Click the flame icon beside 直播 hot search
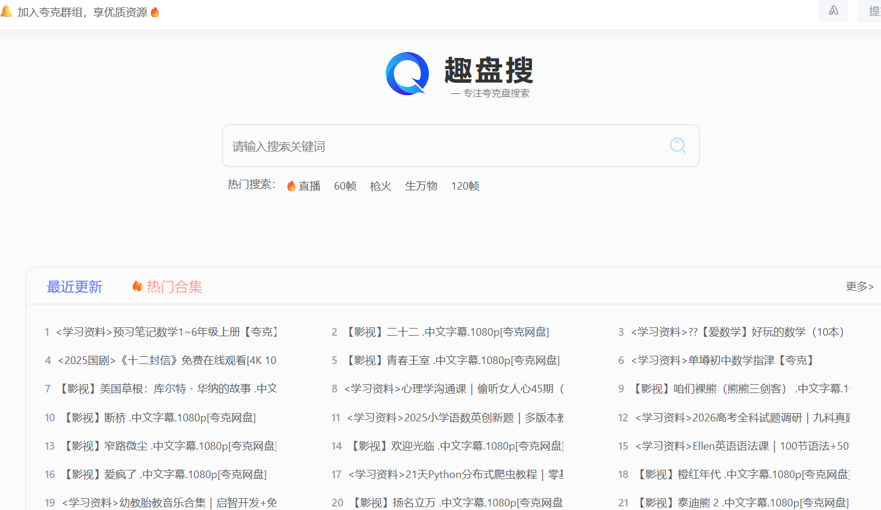Viewport: 881px width, 510px height. click(x=291, y=186)
